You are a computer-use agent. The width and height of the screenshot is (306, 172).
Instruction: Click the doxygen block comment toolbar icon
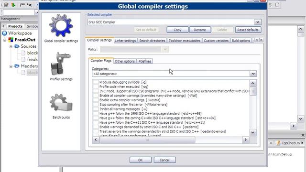[22, 5]
